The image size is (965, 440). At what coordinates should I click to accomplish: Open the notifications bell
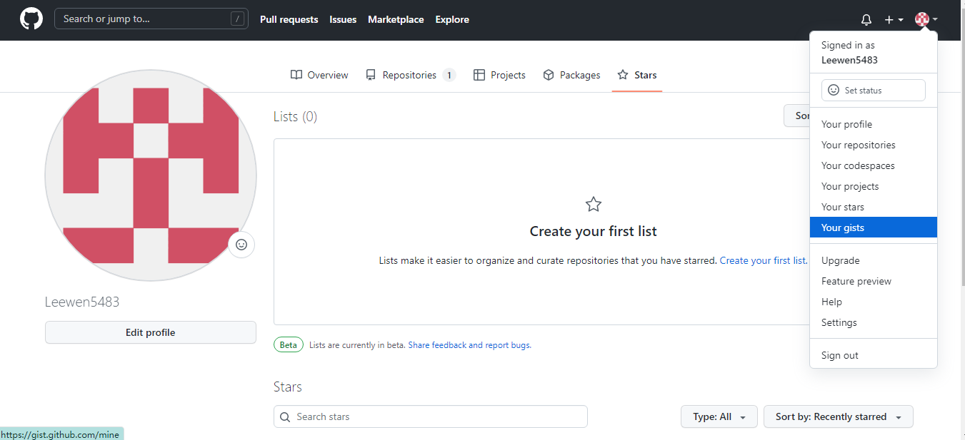tap(866, 20)
